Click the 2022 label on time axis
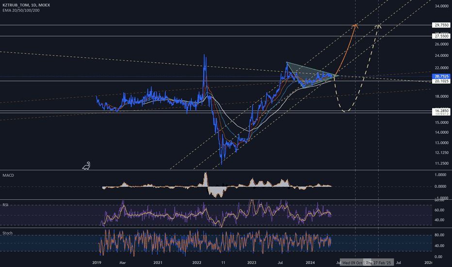This screenshot has height=267, width=452. pos(196,263)
